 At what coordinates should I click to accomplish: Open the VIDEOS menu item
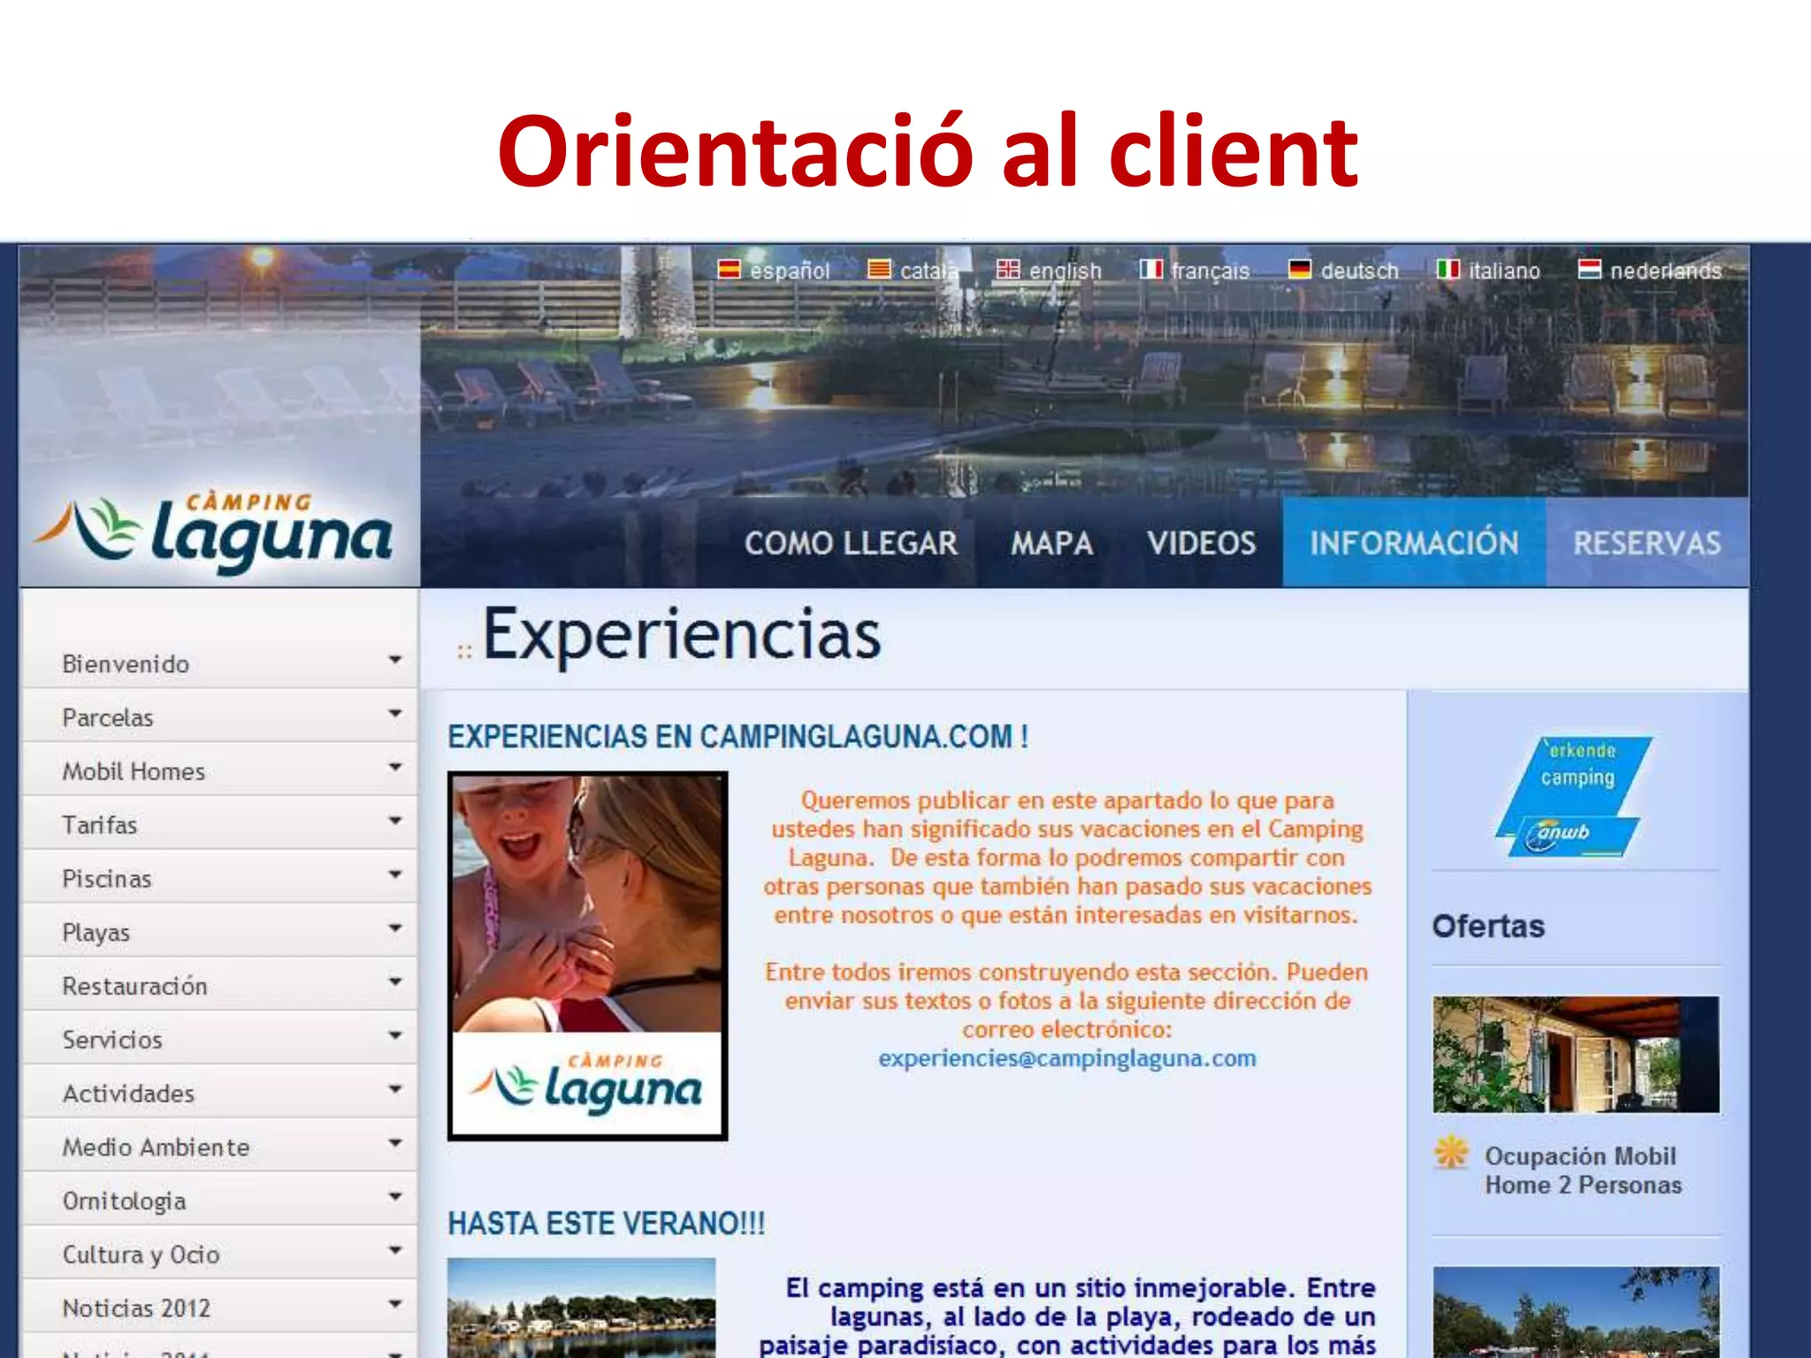(x=1201, y=543)
